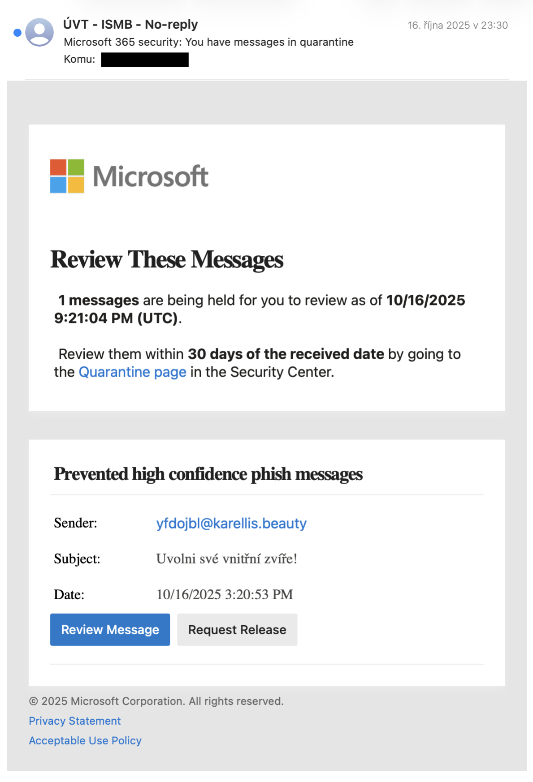Select the sender name ÚVT - ISMB - No-reply
Viewport: 533px width, 782px height.
click(x=130, y=24)
